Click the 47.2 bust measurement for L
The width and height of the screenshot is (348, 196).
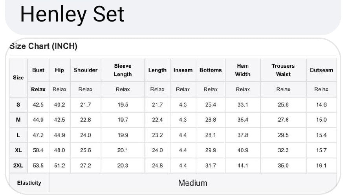coord(38,135)
